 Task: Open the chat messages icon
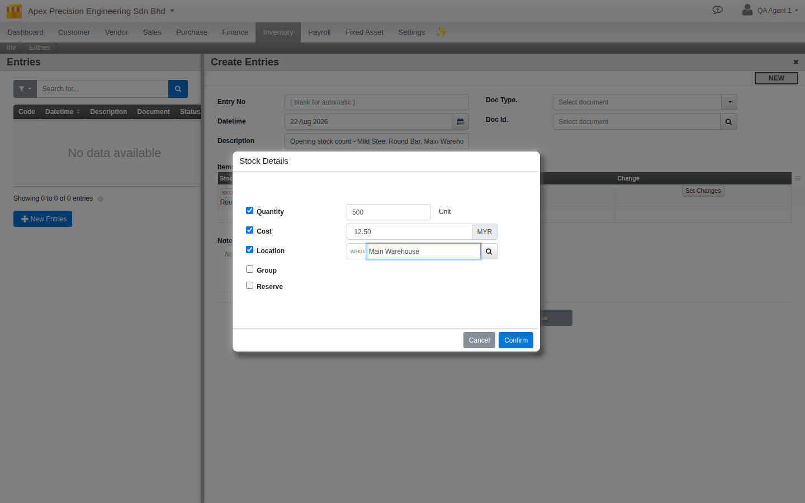(718, 10)
